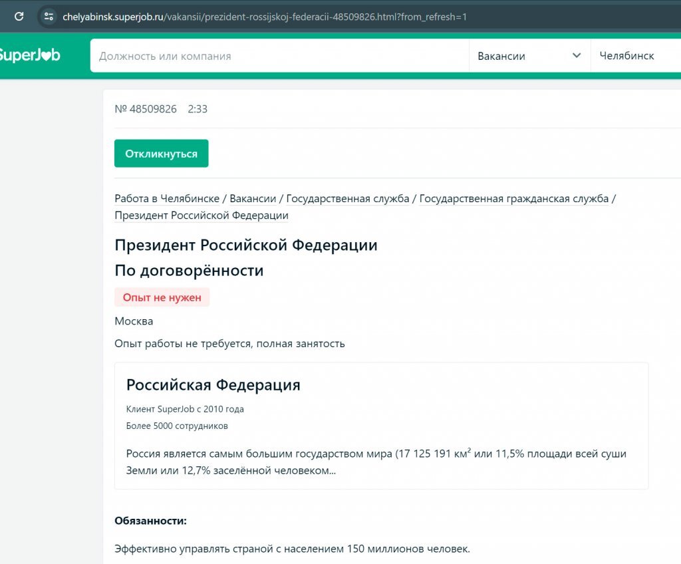This screenshot has height=564, width=681.
Task: Click 'Эффективно управлять страной' duties line
Action: (293, 549)
